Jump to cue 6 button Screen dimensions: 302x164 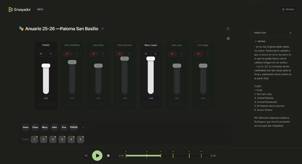[x=81, y=139]
